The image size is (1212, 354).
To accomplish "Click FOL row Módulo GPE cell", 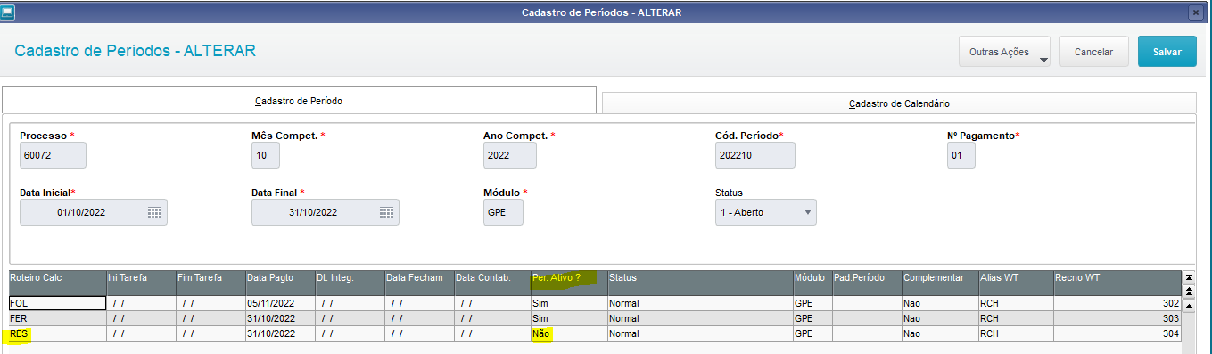I will pyautogui.click(x=812, y=303).
